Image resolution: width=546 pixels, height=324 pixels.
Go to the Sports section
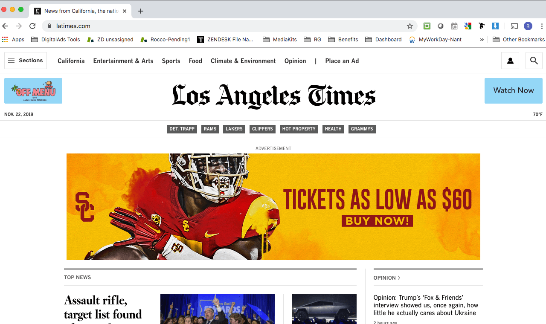pyautogui.click(x=171, y=61)
